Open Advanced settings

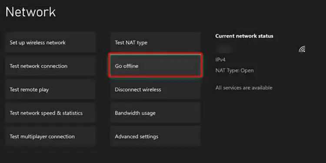point(156,136)
